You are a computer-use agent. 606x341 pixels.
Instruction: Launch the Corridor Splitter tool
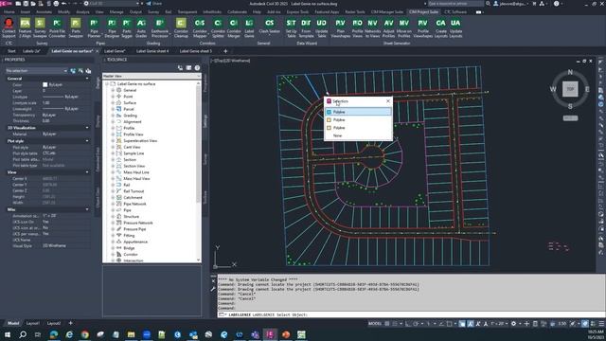[218, 27]
